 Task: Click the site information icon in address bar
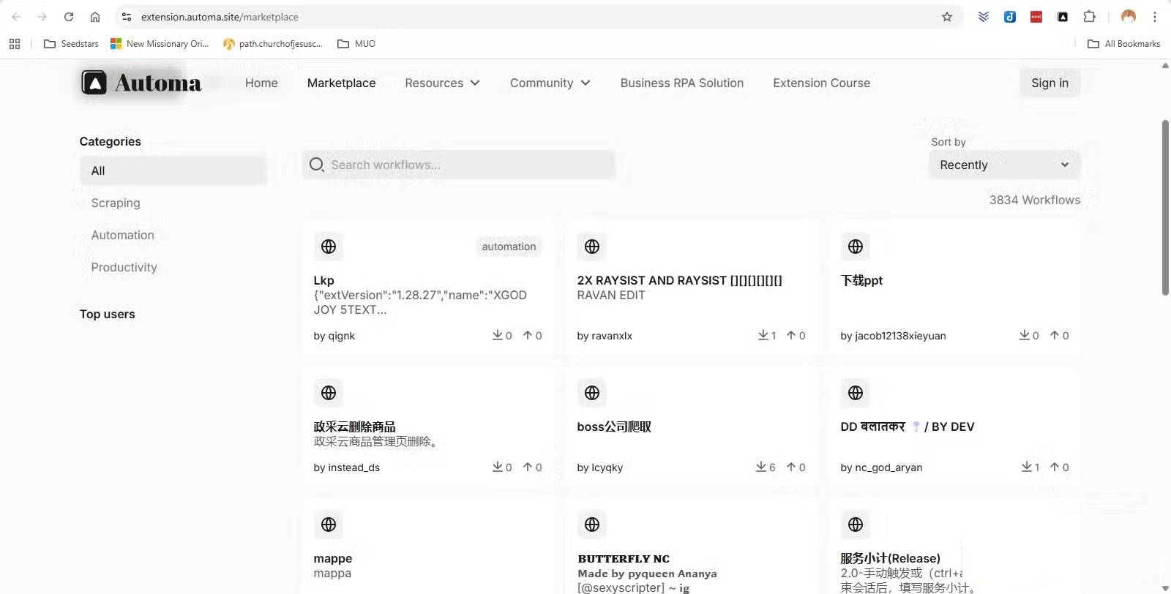coord(127,17)
